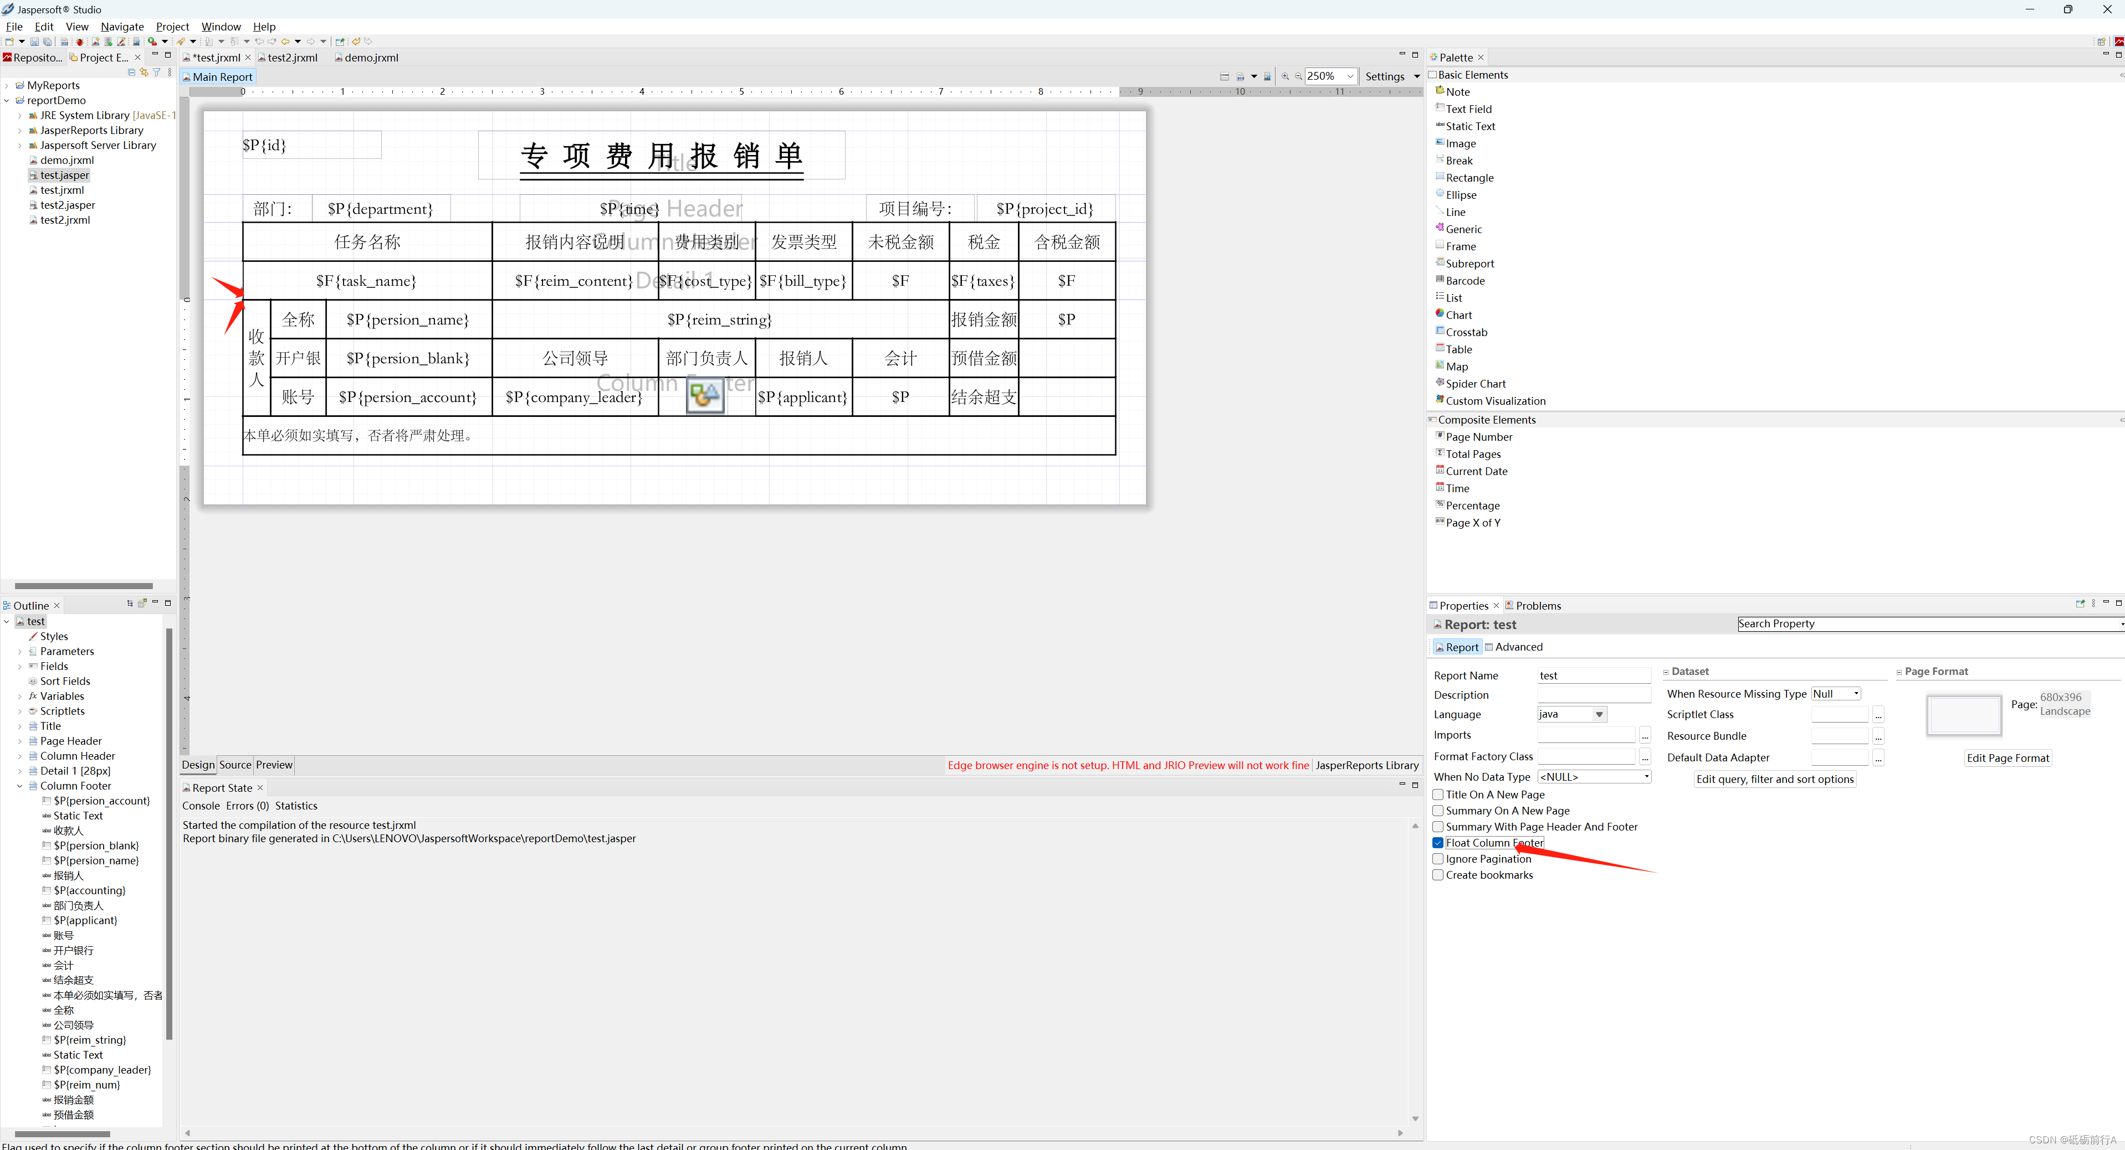
Task: Click the Report Name input field
Action: pos(1593,676)
